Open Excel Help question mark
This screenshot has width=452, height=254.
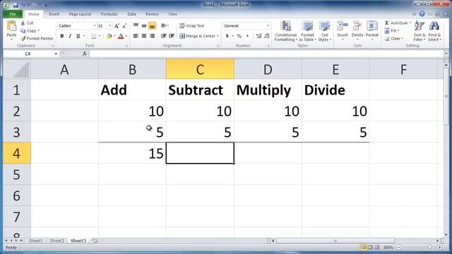coord(422,14)
